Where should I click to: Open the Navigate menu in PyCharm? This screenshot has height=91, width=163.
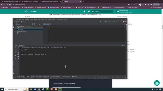(x=27, y=19)
